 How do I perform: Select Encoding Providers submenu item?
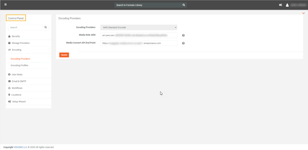click(20, 59)
